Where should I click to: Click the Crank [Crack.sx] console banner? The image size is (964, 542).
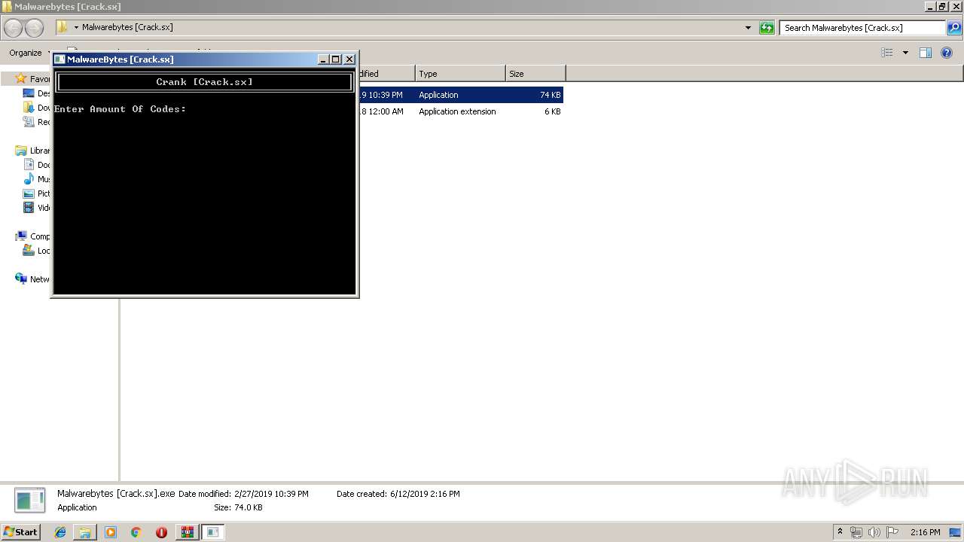(x=205, y=82)
